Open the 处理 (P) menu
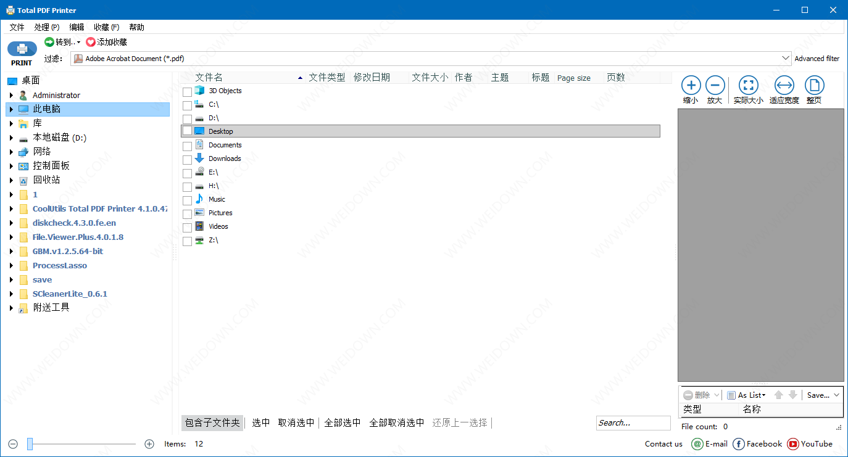Viewport: 848px width, 457px height. [x=47, y=27]
